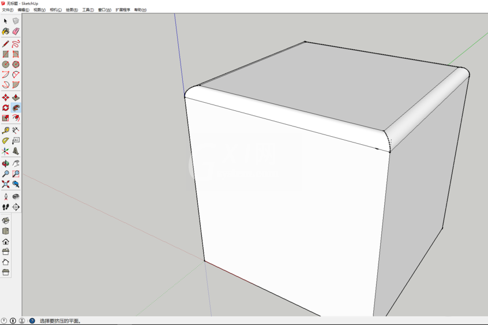Open the 工具(T) menu
The height and width of the screenshot is (325, 488).
pos(88,10)
